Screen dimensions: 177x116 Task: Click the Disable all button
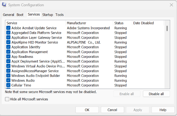(x=156, y=94)
